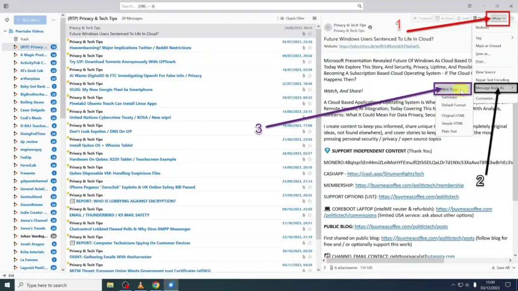Image resolution: width=518 pixels, height=291 pixels.
Task: Open the cash.app HumanRightsTech link
Action: click(x=385, y=174)
